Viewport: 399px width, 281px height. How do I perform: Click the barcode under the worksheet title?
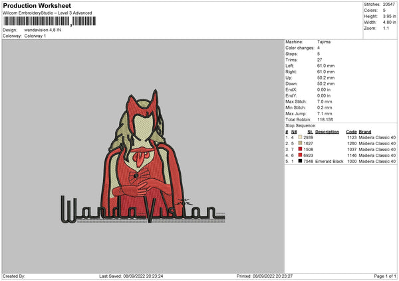[x=49, y=22]
